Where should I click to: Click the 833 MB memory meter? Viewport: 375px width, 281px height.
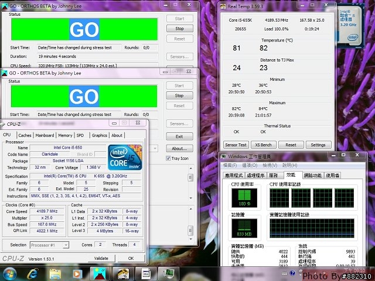244,228
